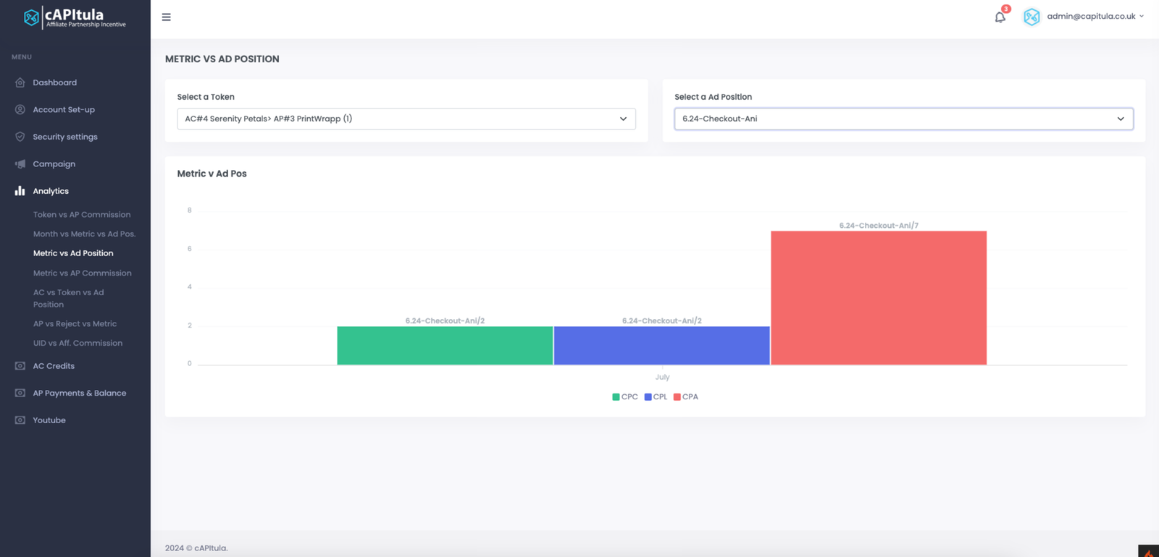Screen dimensions: 1159x557
Task: Click the Security settings shield icon
Action: coord(20,137)
